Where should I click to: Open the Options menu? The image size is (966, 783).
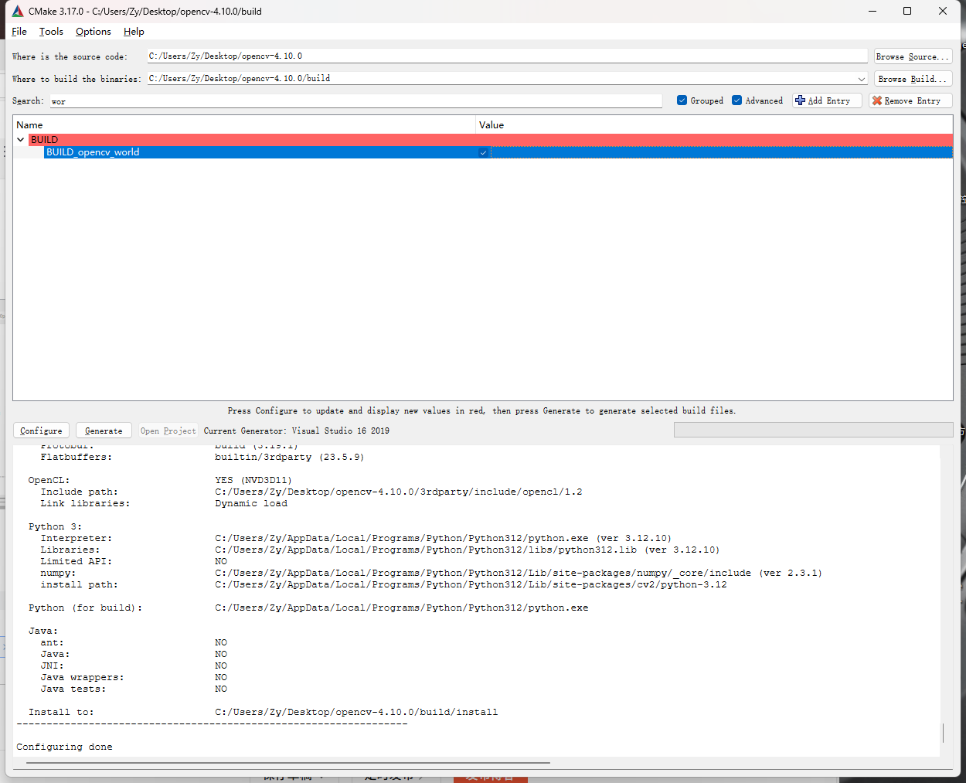(94, 32)
